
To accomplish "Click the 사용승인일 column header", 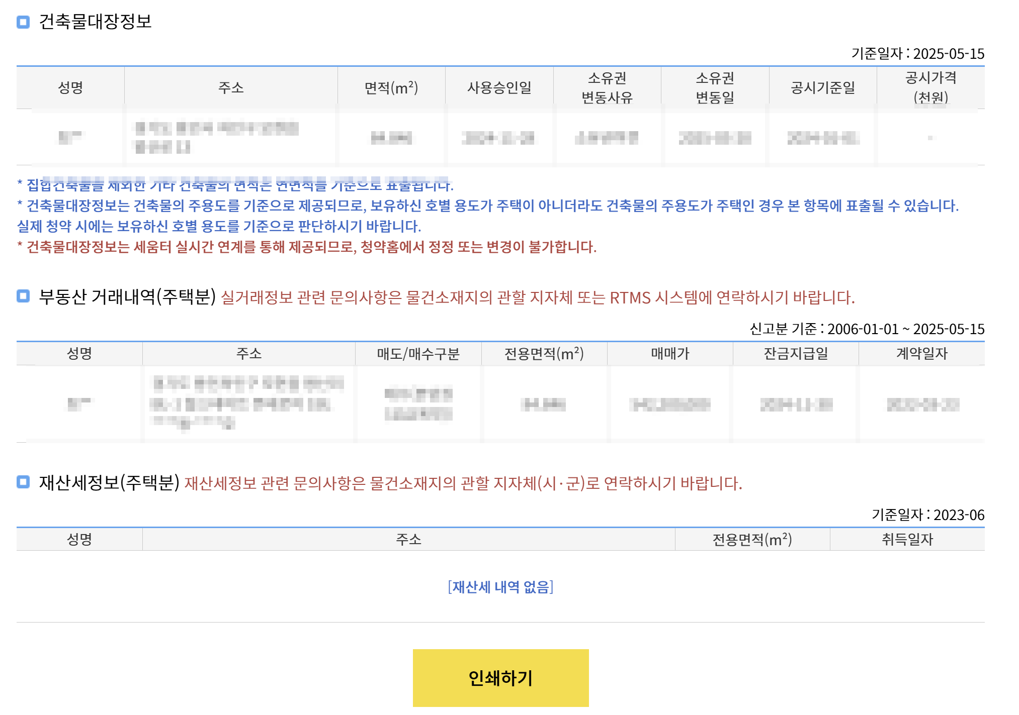I will point(499,87).
